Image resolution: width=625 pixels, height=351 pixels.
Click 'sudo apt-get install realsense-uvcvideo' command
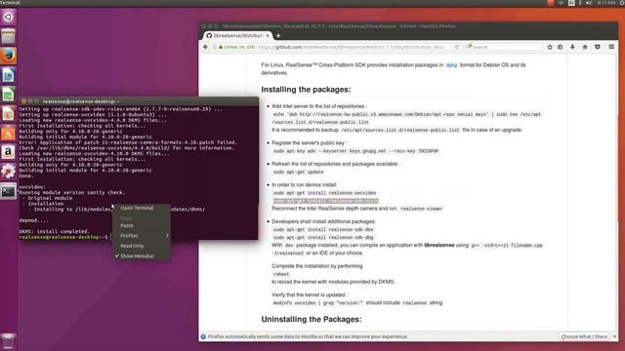324,193
